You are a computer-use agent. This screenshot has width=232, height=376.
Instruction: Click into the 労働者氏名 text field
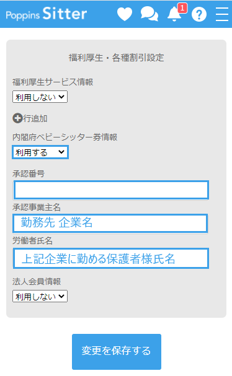pos(110,258)
